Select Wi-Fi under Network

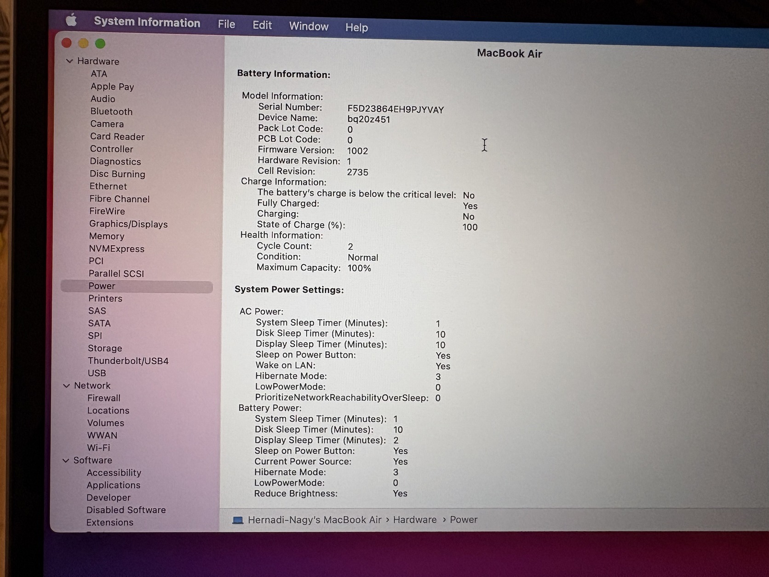[98, 448]
